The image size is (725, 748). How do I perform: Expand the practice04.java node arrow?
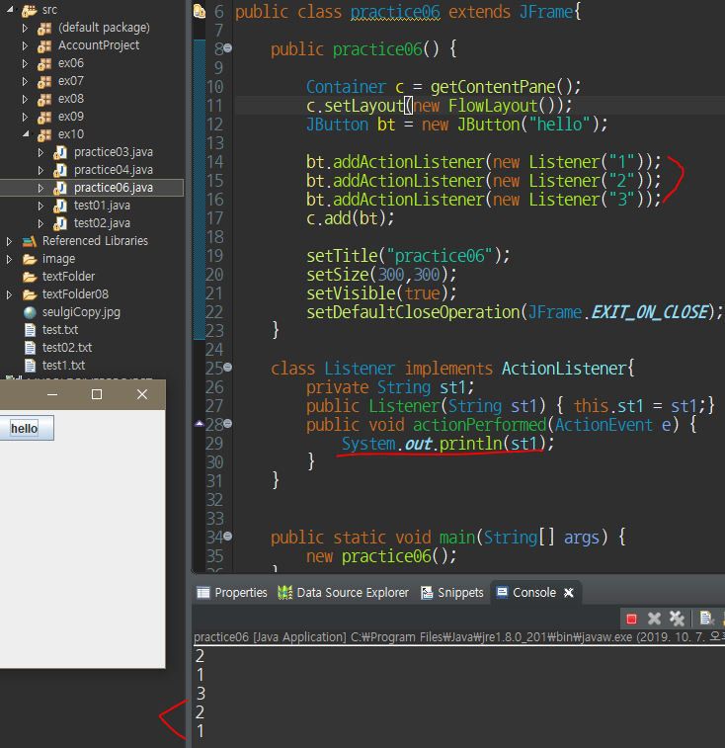click(40, 170)
